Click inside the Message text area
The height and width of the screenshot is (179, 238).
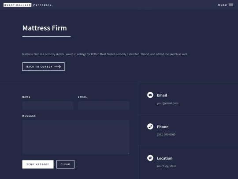[x=76, y=137]
